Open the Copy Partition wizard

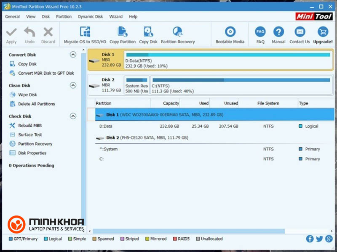[x=123, y=35]
